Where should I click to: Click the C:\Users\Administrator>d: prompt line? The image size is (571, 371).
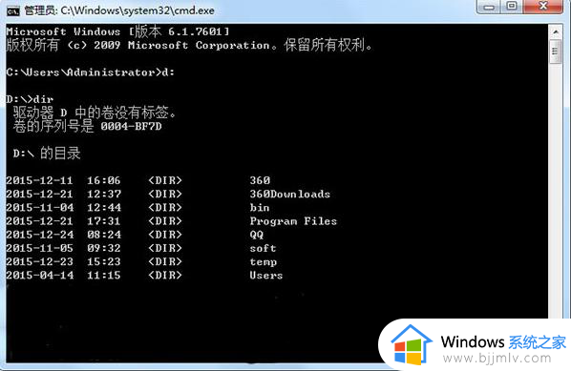click(91, 72)
